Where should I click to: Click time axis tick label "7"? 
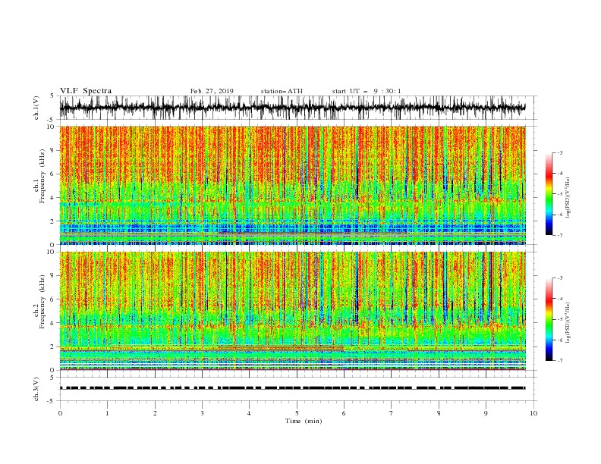click(392, 413)
